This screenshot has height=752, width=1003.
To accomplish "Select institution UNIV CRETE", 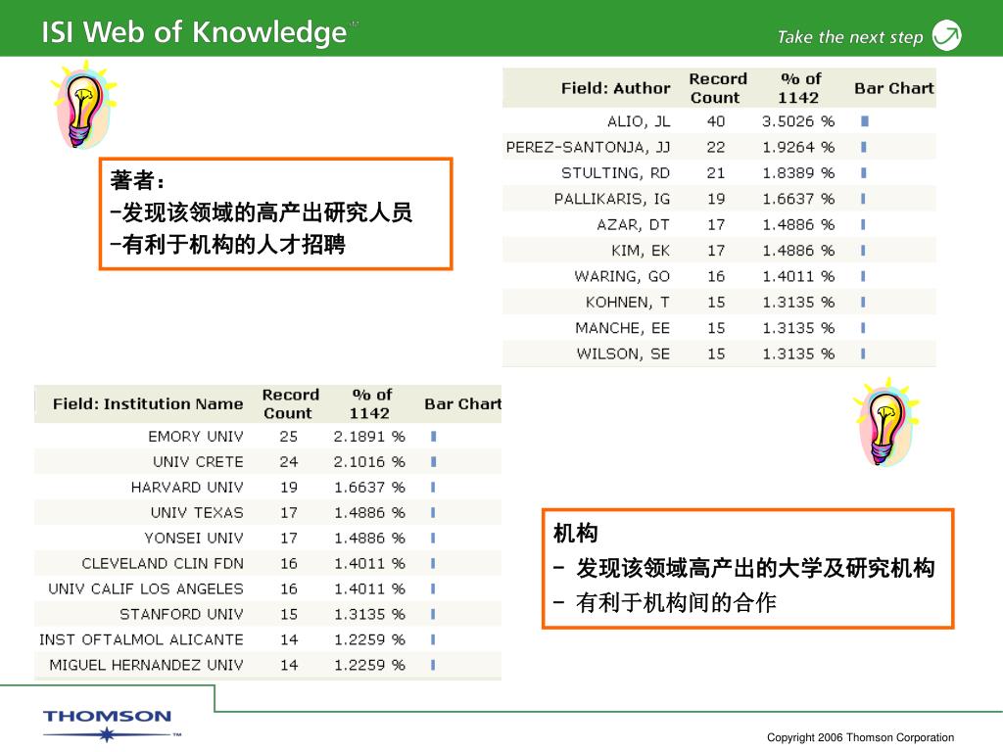I will tap(198, 462).
